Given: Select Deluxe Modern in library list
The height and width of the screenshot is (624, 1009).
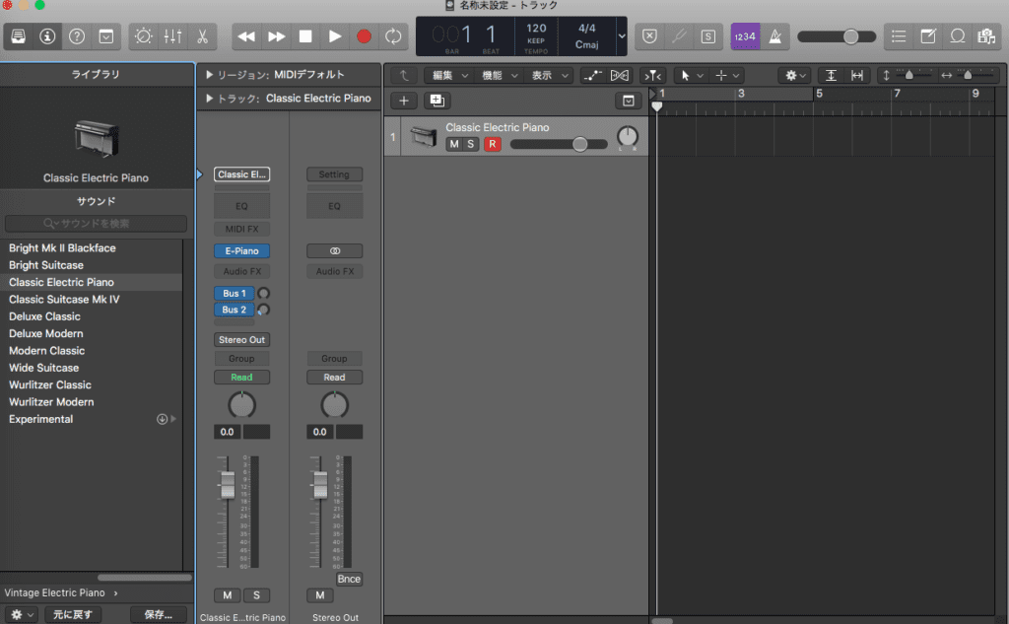Looking at the screenshot, I should pos(91,333).
